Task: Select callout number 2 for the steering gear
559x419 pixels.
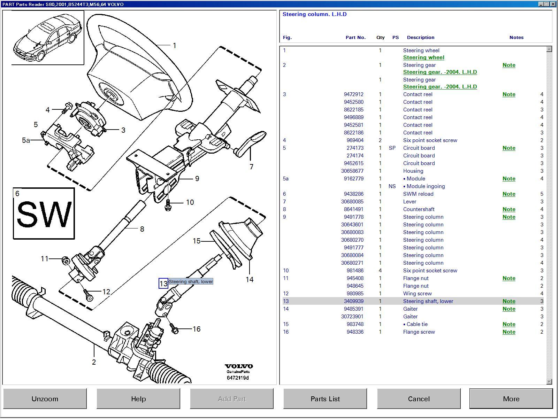Action: coord(94,362)
